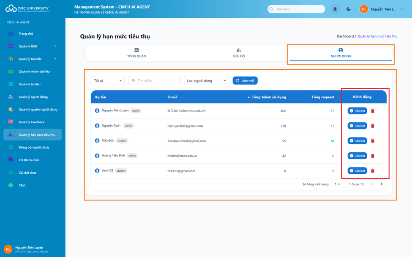Open Chi tiết for Trần Đức
The width and height of the screenshot is (412, 257).
point(357,141)
